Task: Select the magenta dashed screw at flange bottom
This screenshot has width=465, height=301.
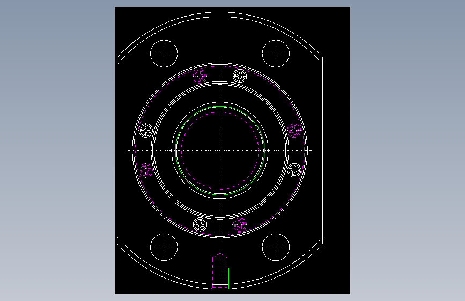Action: pyautogui.click(x=240, y=224)
